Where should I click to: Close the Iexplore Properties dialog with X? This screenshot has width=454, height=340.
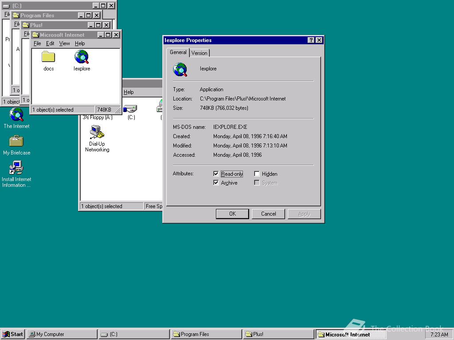pos(319,40)
